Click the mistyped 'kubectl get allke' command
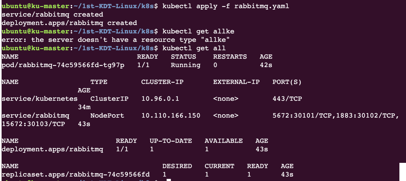The image size is (406, 181). [198, 31]
